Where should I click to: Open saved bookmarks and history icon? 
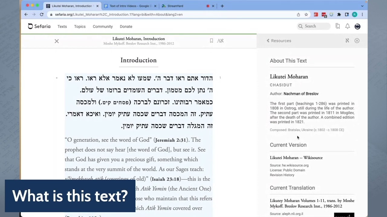[338, 26]
